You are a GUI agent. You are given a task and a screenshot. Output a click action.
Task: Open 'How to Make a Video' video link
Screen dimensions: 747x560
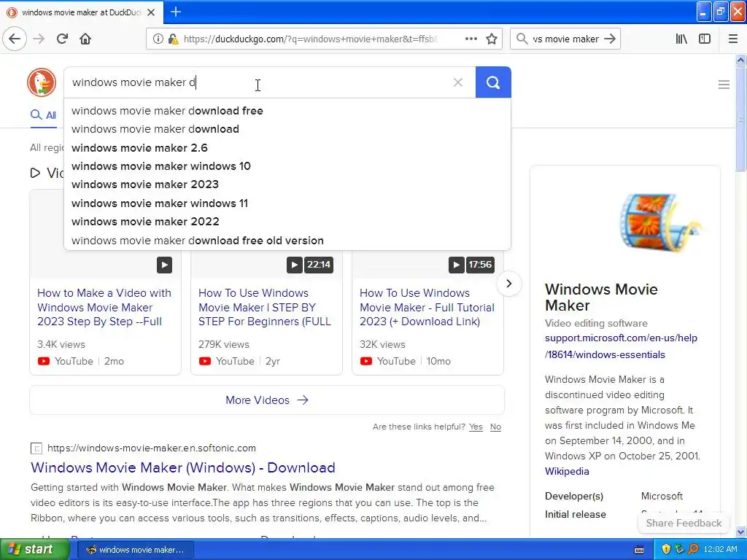point(104,307)
